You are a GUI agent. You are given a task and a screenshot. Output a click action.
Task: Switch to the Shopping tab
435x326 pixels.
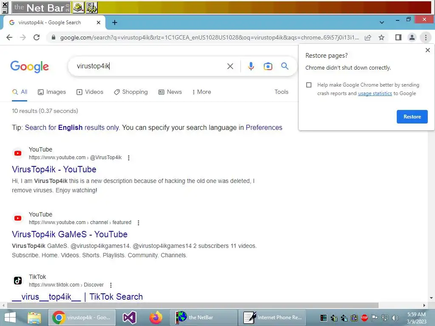131,92
